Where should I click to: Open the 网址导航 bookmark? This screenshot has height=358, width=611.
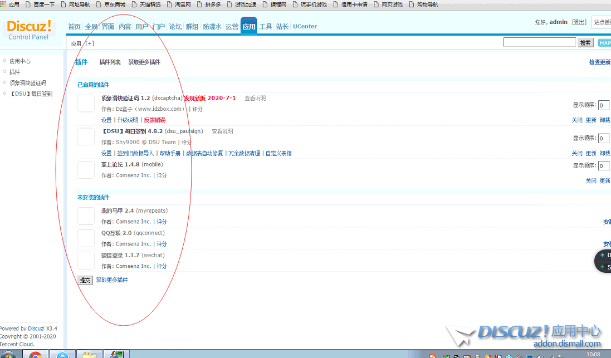point(75,4)
